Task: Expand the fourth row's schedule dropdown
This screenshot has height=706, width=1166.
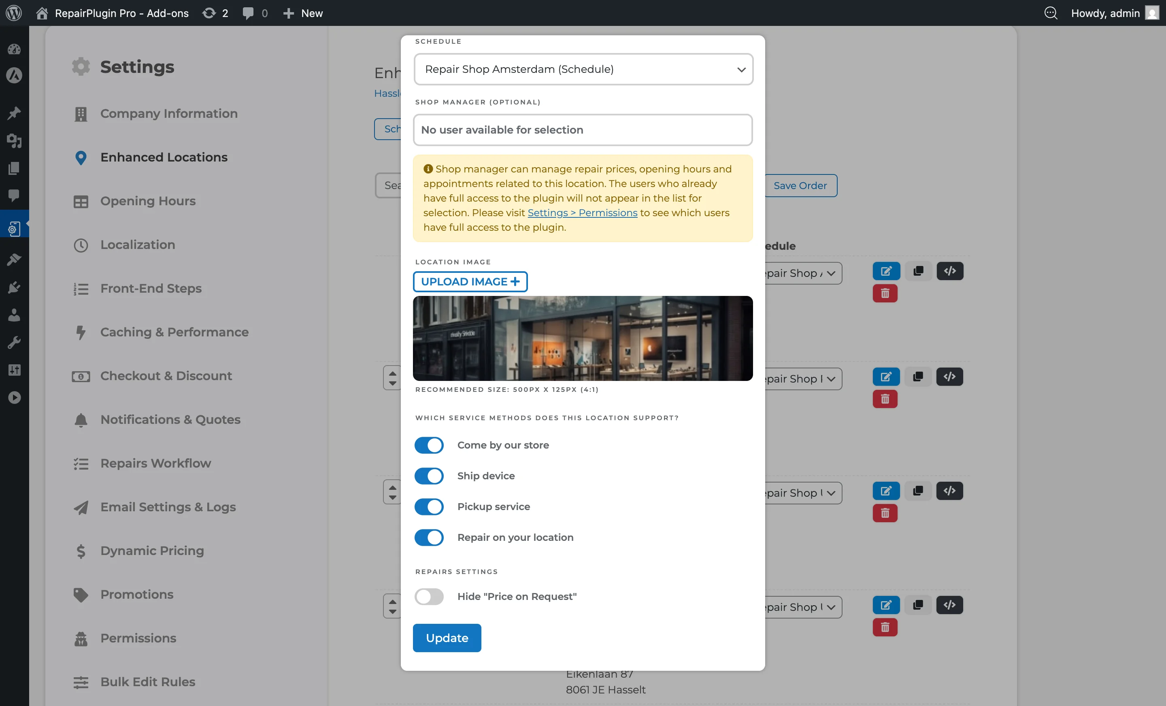Action: (x=804, y=607)
